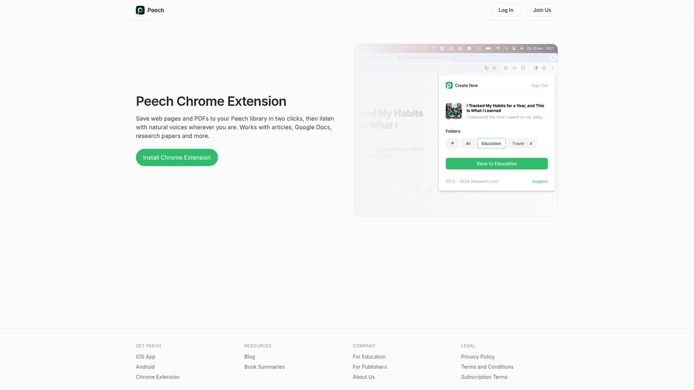Viewport: 694px width, 390px height.
Task: Click the Wi-Fi icon in the mock macOS menu bar
Action: [498, 48]
